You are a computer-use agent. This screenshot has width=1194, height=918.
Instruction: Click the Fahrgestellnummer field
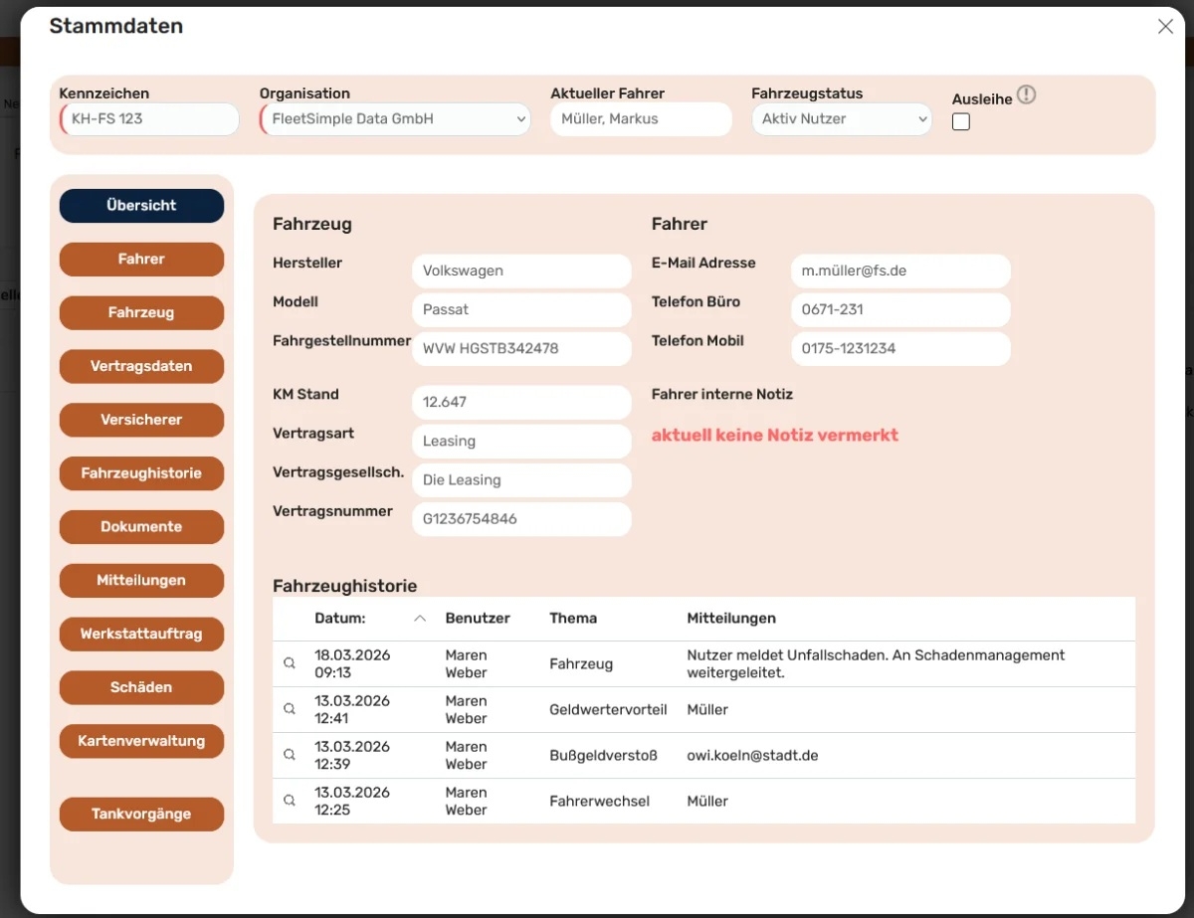(x=521, y=348)
